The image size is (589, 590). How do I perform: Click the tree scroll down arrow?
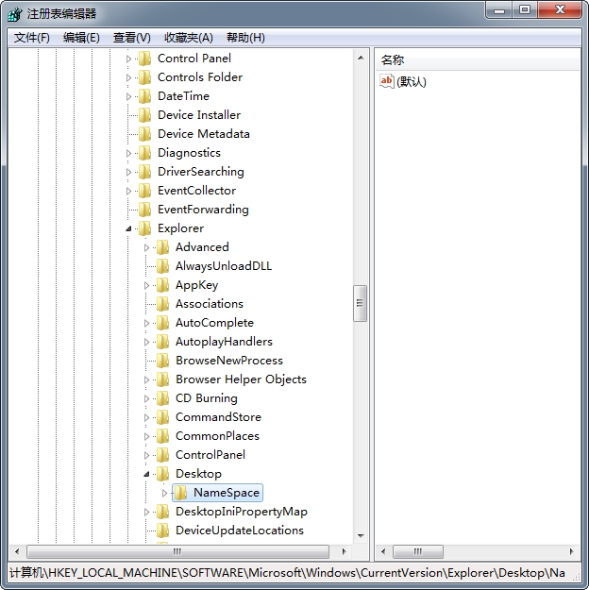tap(361, 535)
